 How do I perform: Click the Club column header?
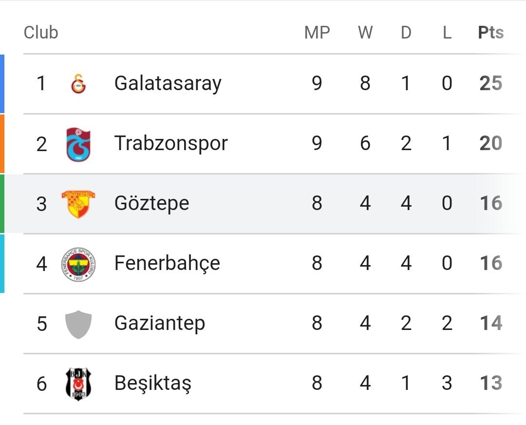point(41,33)
